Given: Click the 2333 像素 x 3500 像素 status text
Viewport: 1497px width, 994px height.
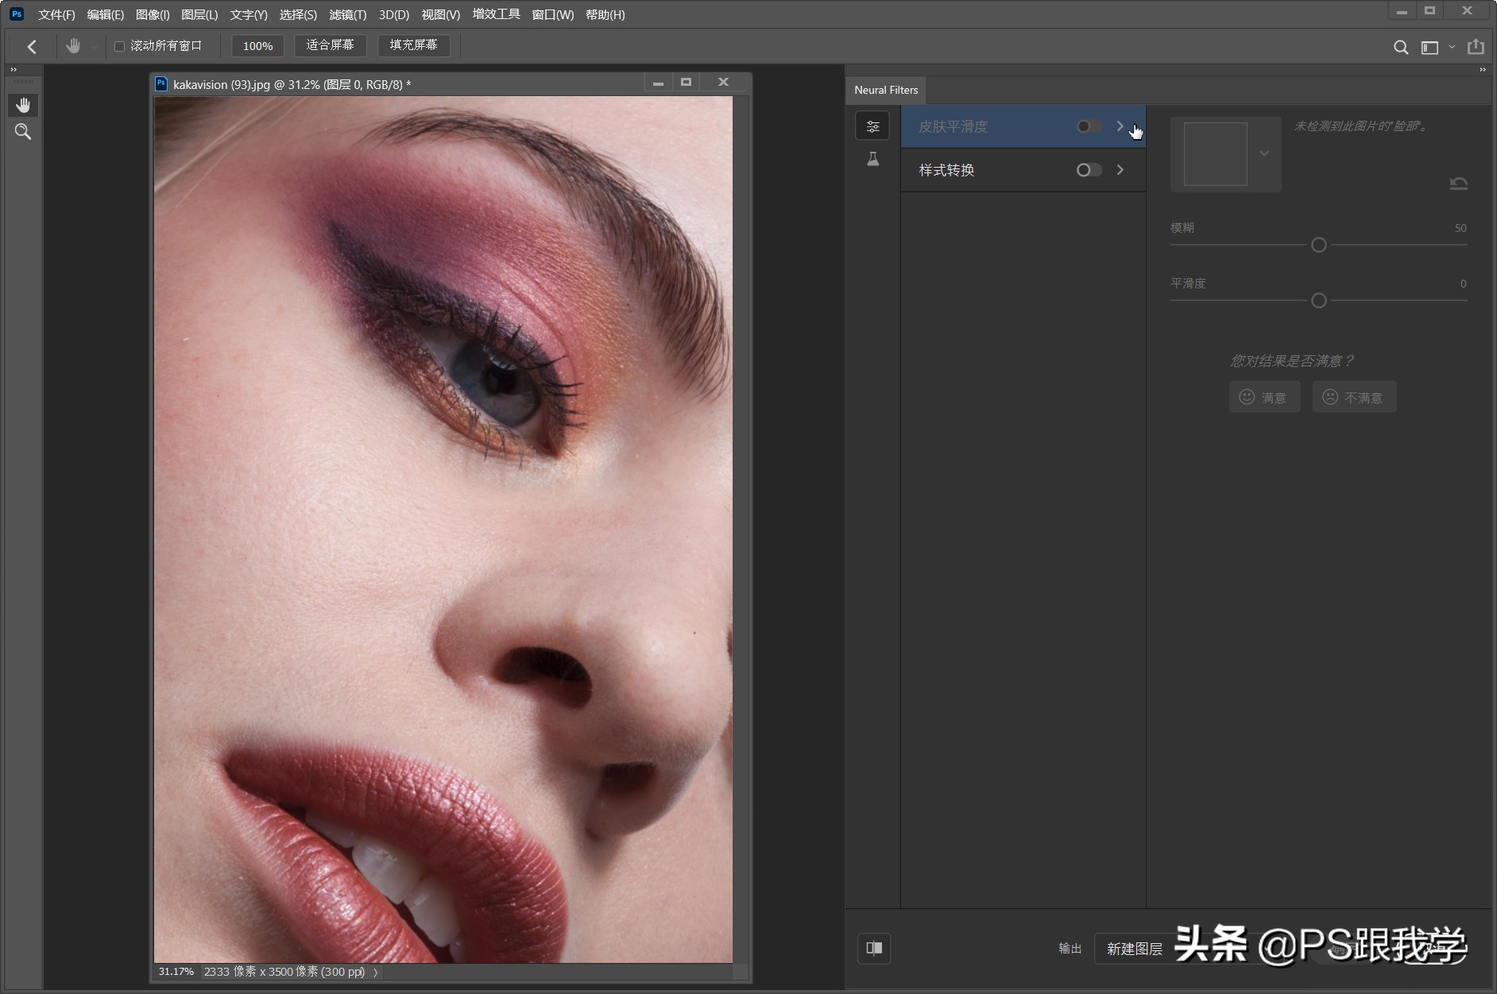Looking at the screenshot, I should pyautogui.click(x=284, y=972).
